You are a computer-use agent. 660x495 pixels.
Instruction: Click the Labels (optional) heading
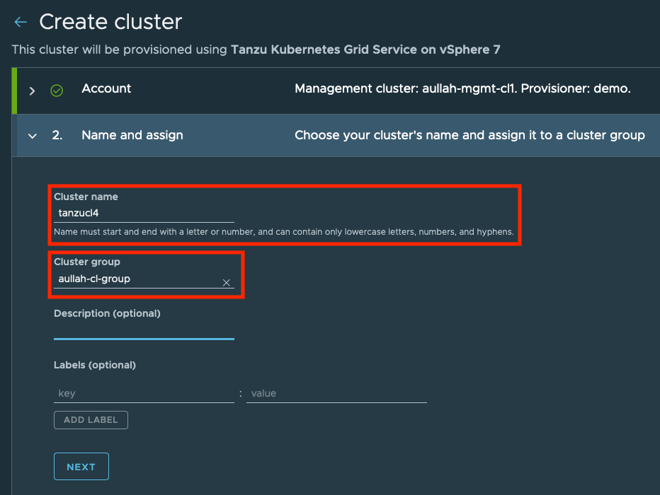pos(94,365)
